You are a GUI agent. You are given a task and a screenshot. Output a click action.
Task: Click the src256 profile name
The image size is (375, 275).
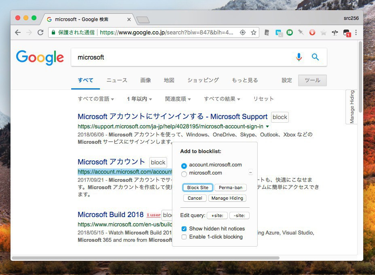pos(351,18)
